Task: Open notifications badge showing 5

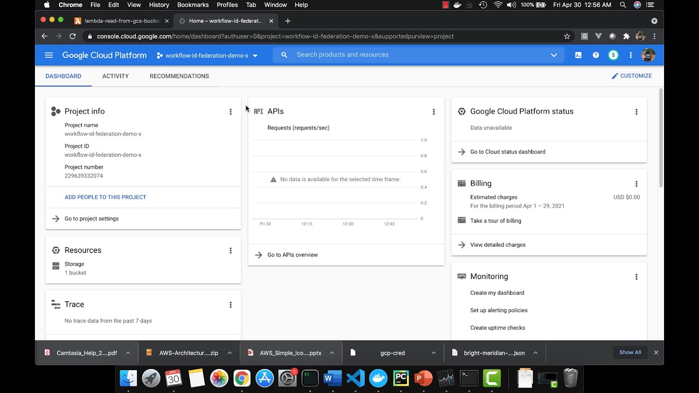Action: [613, 55]
